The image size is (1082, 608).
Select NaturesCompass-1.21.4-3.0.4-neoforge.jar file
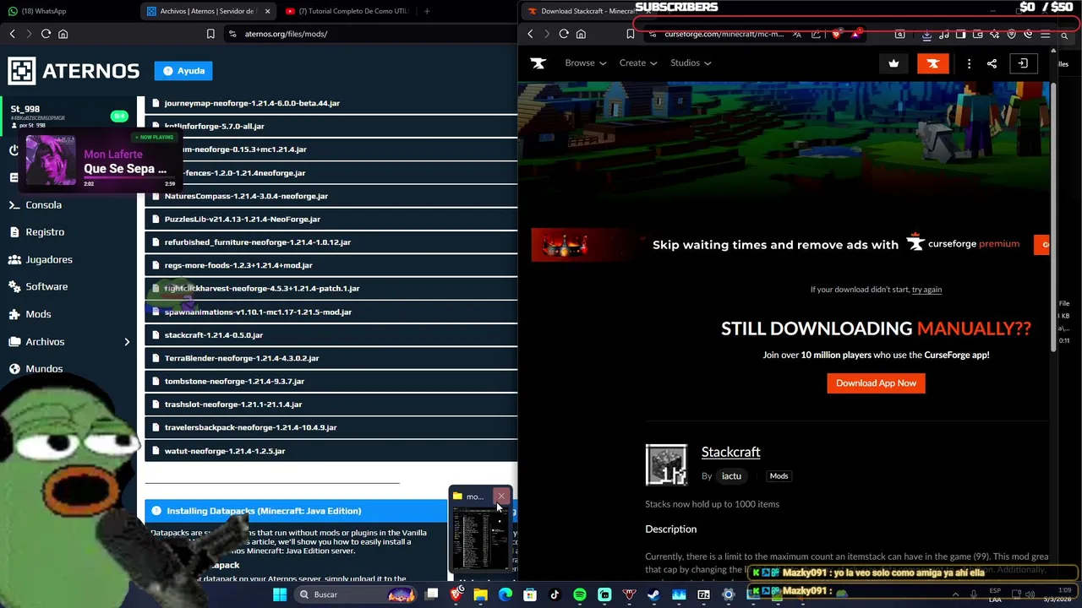(331, 196)
